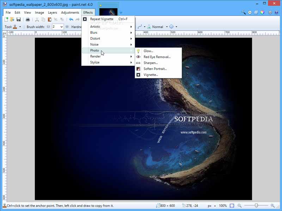Click the Crop to selection icon
The width and height of the screenshot is (282, 211).
click(56, 19)
